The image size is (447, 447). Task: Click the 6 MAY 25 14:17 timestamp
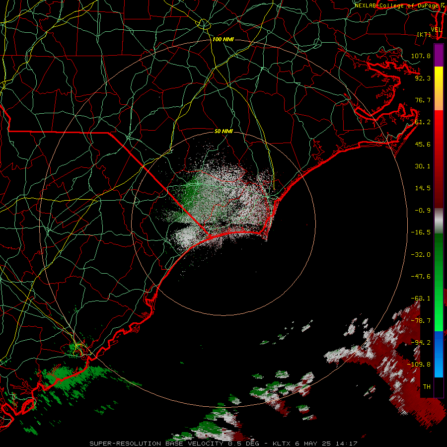[326, 444]
